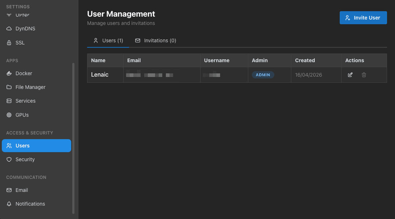395x219 pixels.
Task: Switch to the Invitations (0) tab
Action: 155,40
